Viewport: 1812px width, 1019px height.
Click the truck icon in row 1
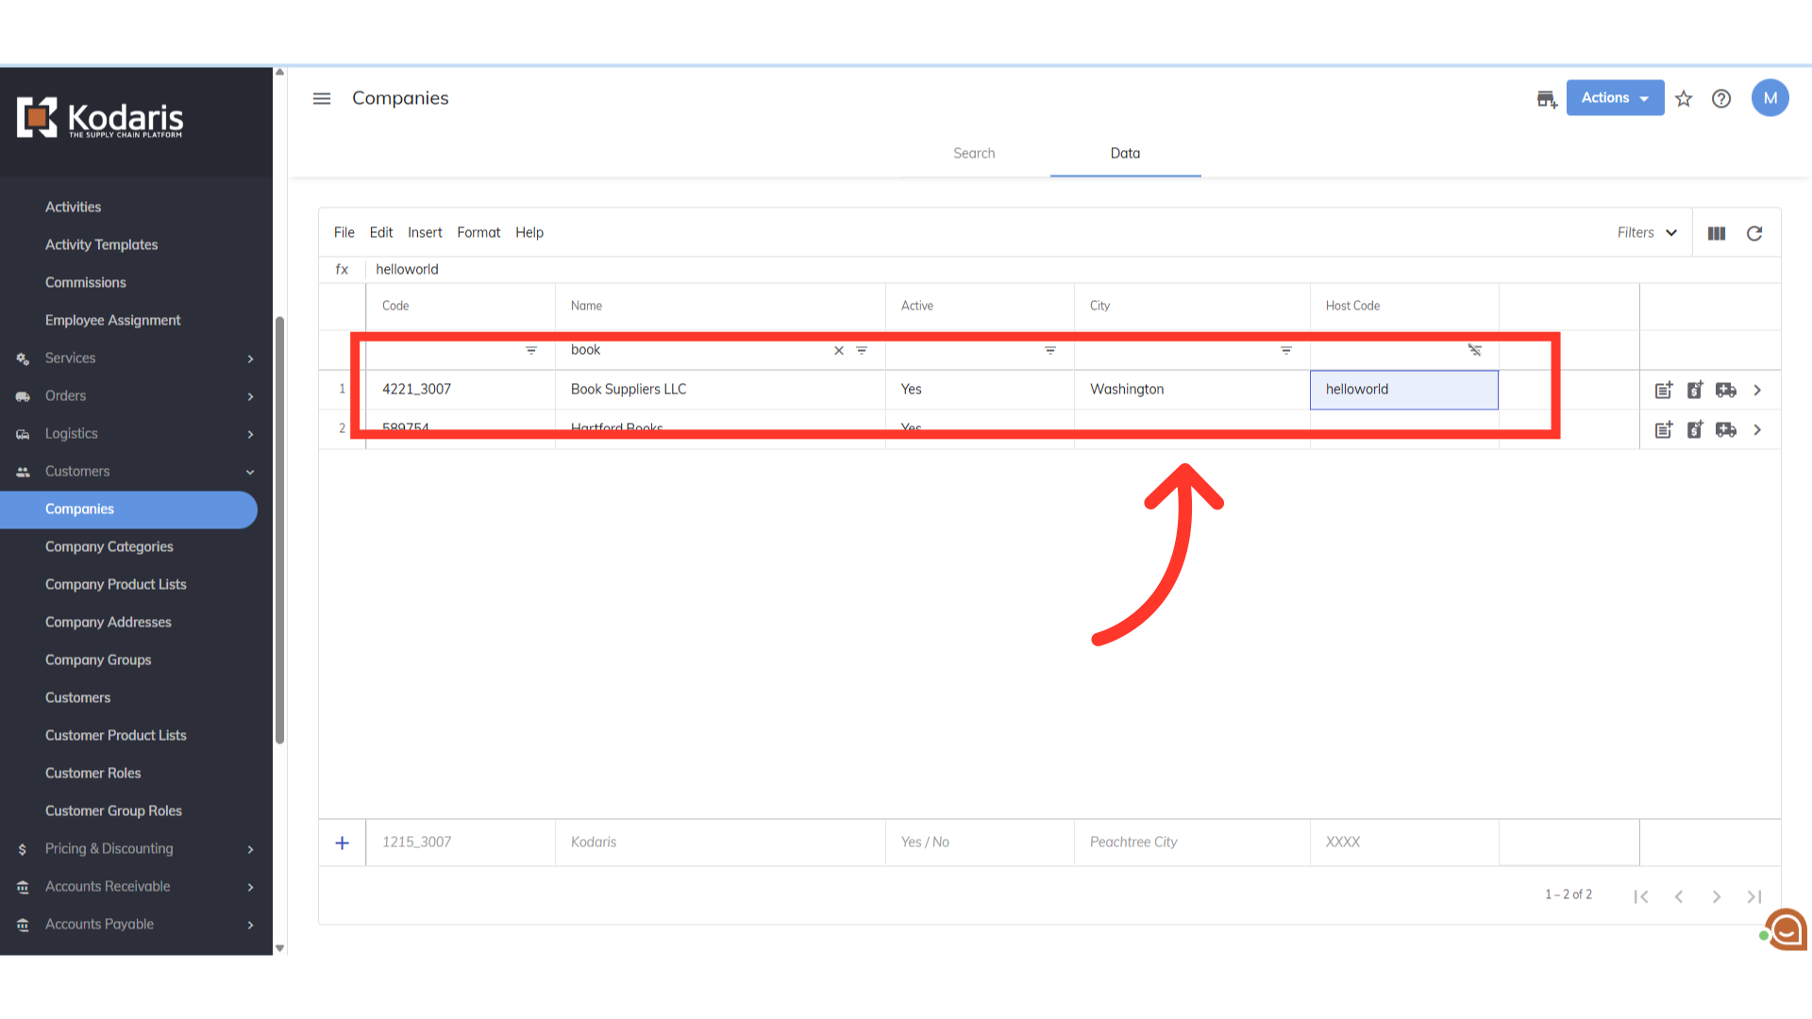1726,390
